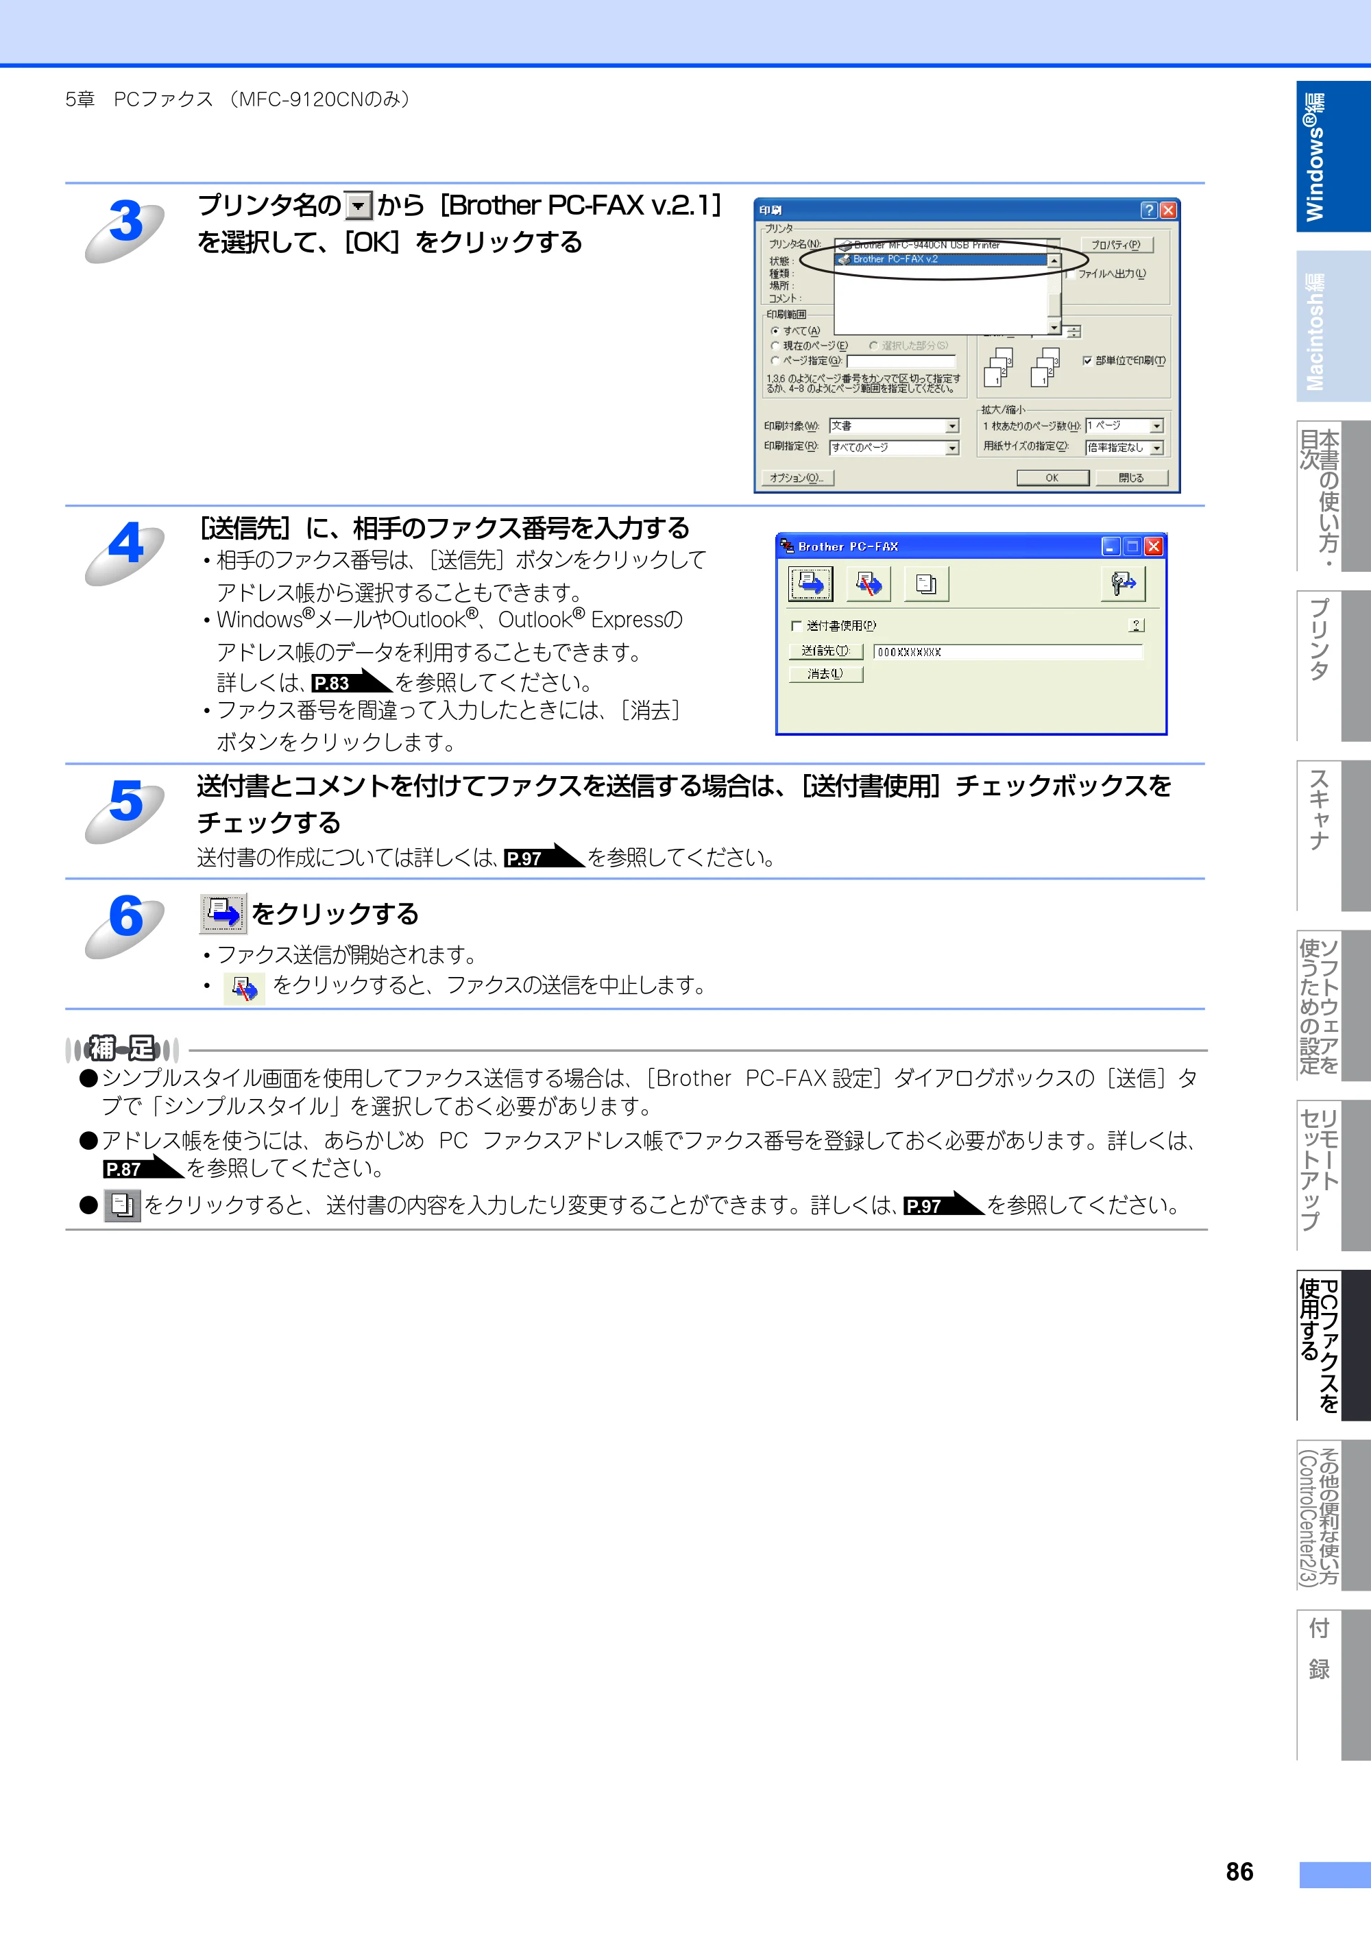Viewport: 1371px width, 1941px height.
Task: Click the プロパティ(P) button
Action: [1116, 245]
